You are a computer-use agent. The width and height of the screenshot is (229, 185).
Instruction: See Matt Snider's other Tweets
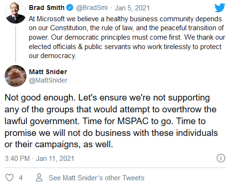[96, 178]
